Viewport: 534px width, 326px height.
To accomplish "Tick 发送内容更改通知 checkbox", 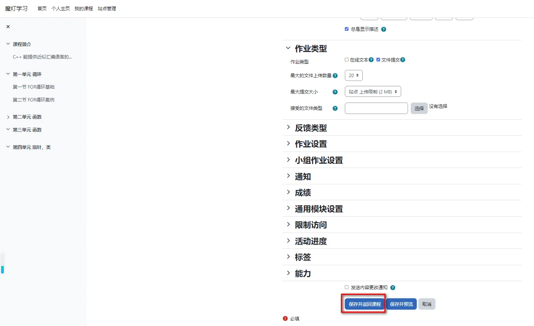I will (347, 287).
